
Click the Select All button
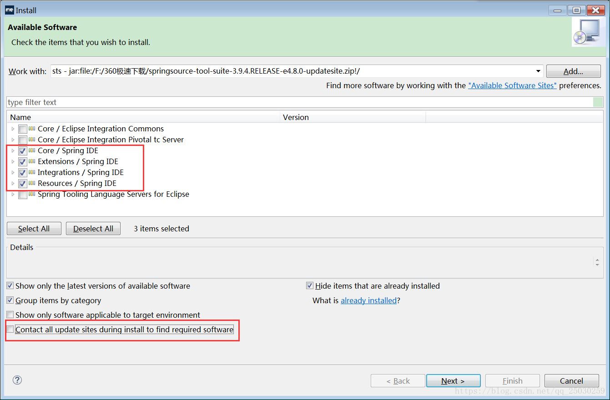point(34,229)
